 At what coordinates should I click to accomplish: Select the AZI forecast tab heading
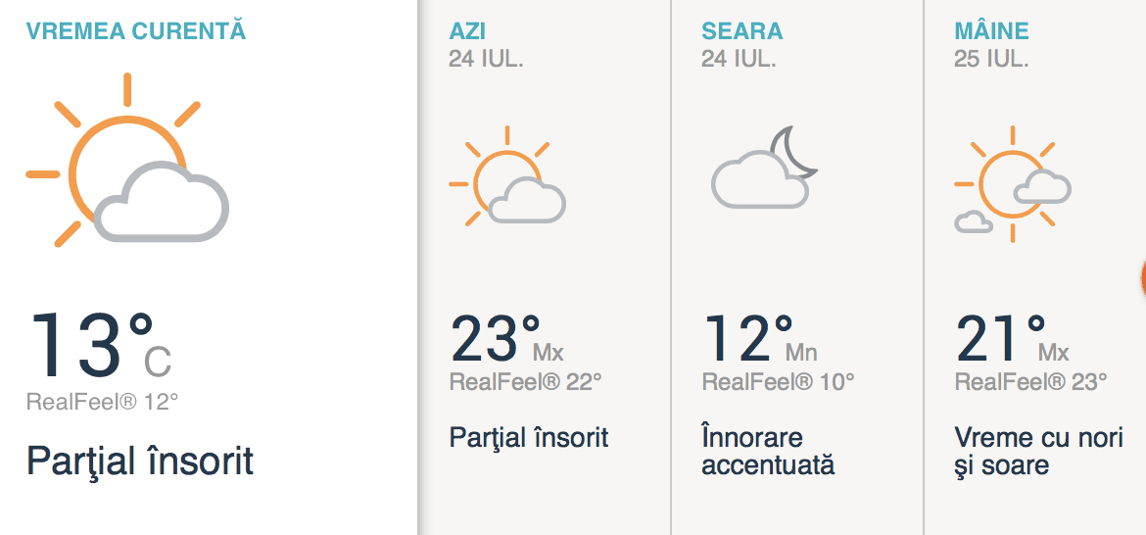click(469, 31)
